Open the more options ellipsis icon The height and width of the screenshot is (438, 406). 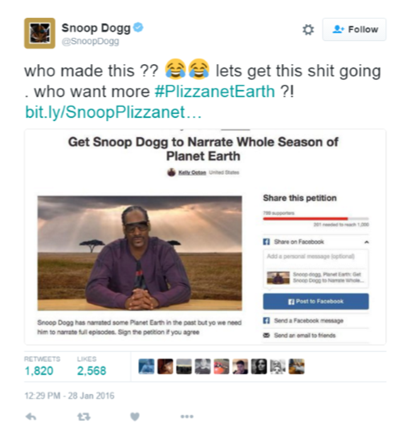[x=187, y=416]
